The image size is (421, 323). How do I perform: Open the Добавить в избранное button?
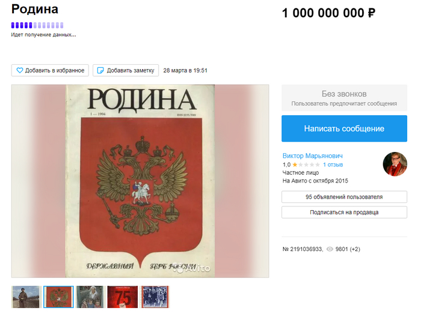[50, 70]
